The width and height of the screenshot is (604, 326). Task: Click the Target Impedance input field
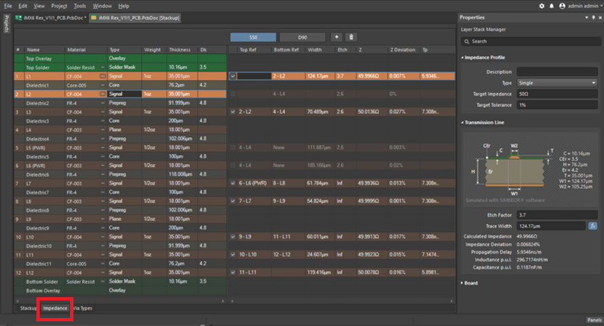coord(556,94)
